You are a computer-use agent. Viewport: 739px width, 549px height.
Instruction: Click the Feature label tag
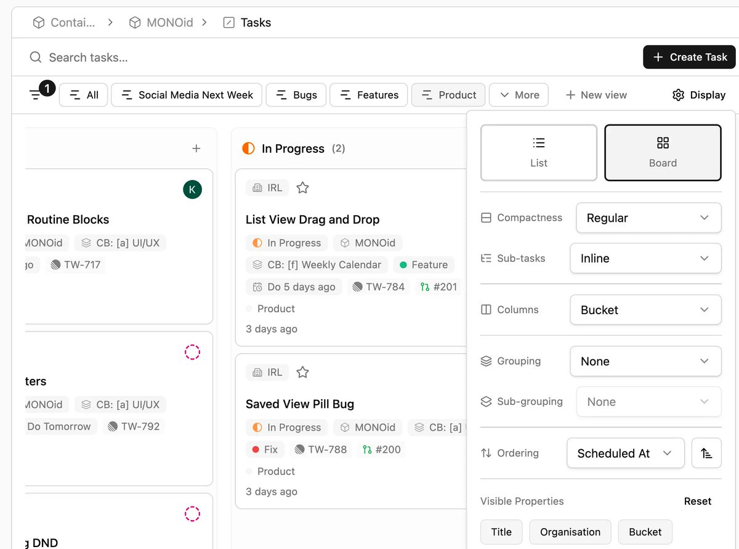(x=423, y=265)
